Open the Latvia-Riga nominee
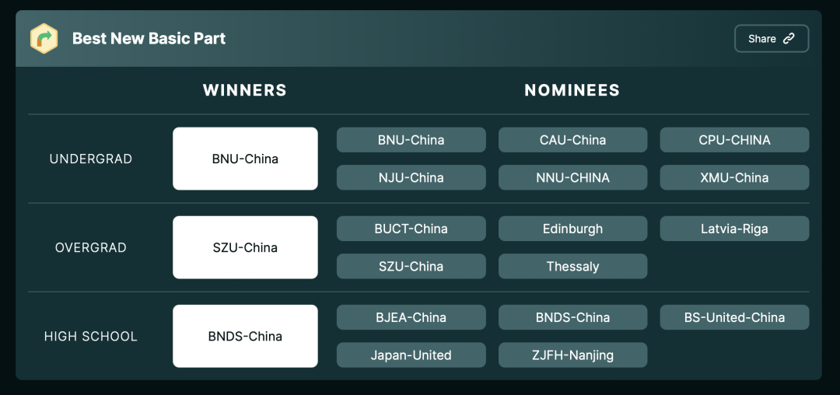This screenshot has height=395, width=840. pos(734,229)
